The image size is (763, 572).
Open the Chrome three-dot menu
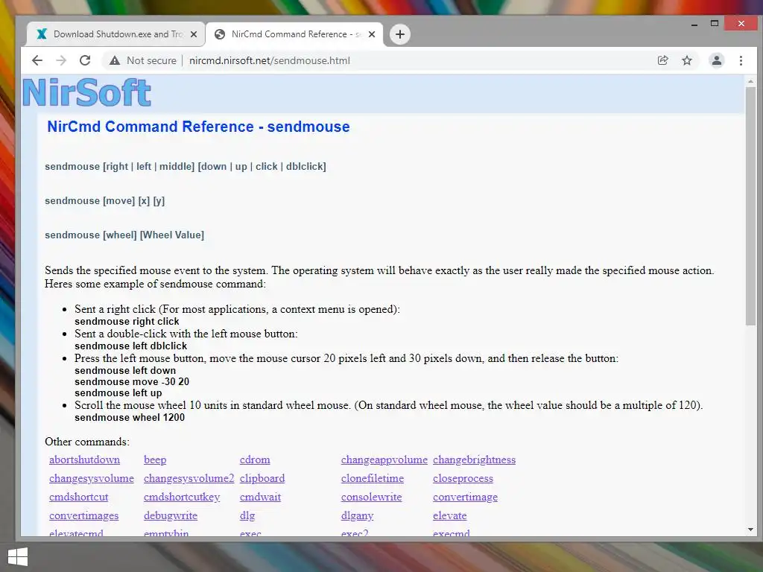(741, 60)
